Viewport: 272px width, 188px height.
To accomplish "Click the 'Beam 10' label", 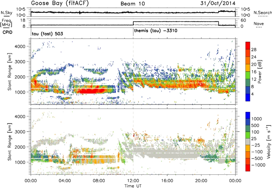I will pos(133,4).
